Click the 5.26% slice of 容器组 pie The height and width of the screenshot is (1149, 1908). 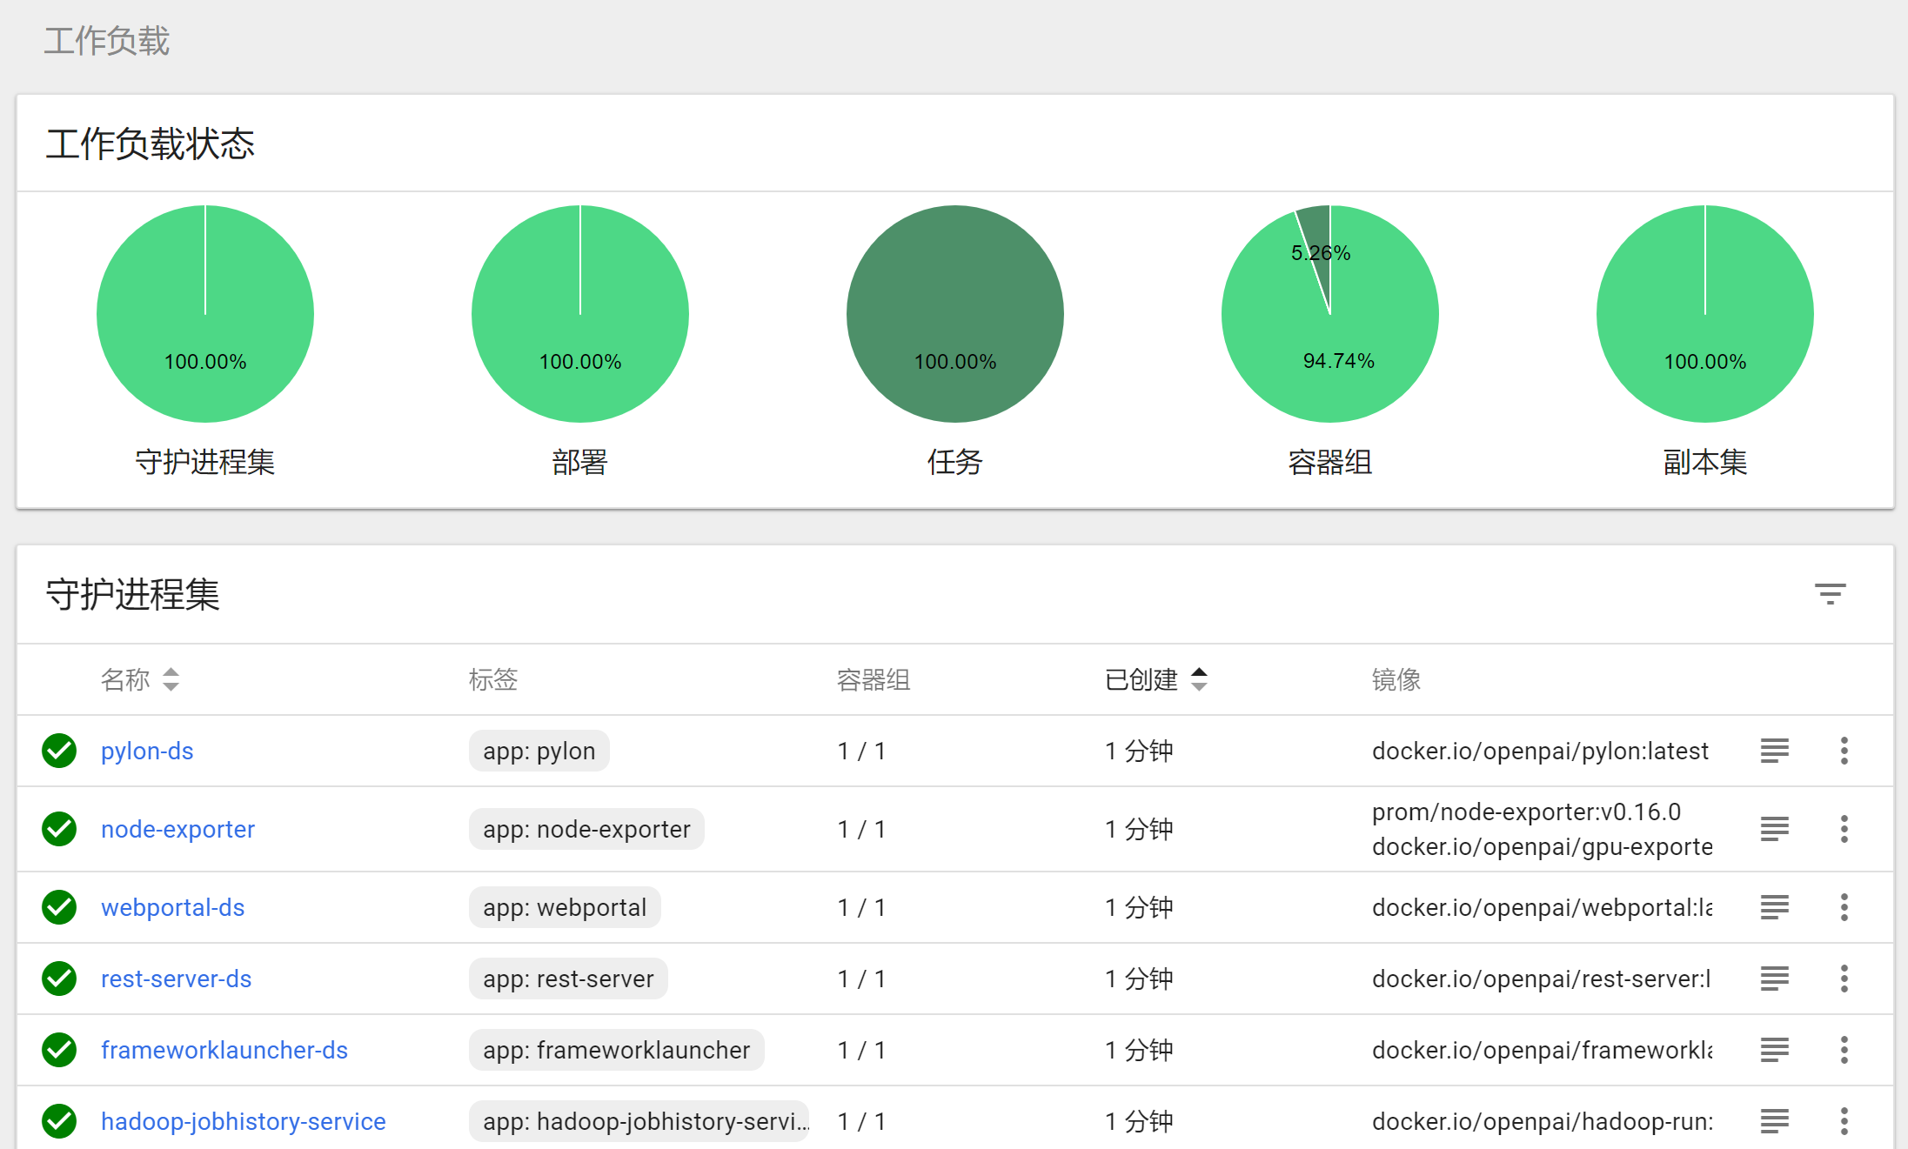[x=1317, y=241]
